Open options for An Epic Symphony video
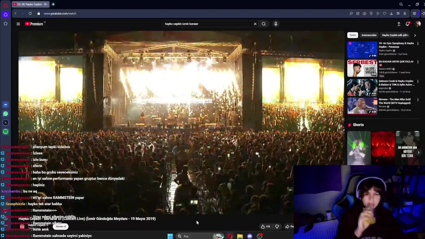Screen dimensions: 425x239 click(418, 43)
